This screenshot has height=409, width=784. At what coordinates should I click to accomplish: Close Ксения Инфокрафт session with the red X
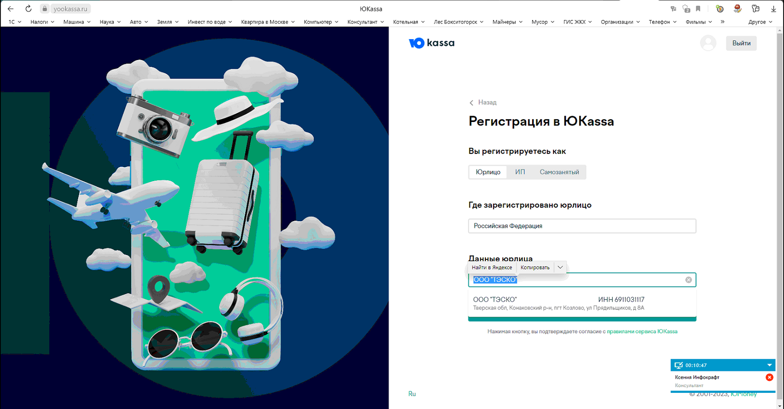[x=769, y=377]
